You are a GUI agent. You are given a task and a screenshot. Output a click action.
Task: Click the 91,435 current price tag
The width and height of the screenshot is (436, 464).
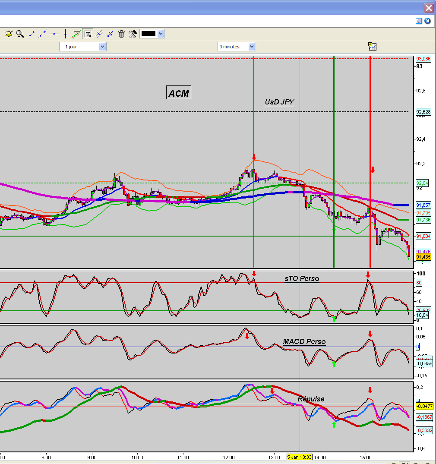pyautogui.click(x=423, y=257)
